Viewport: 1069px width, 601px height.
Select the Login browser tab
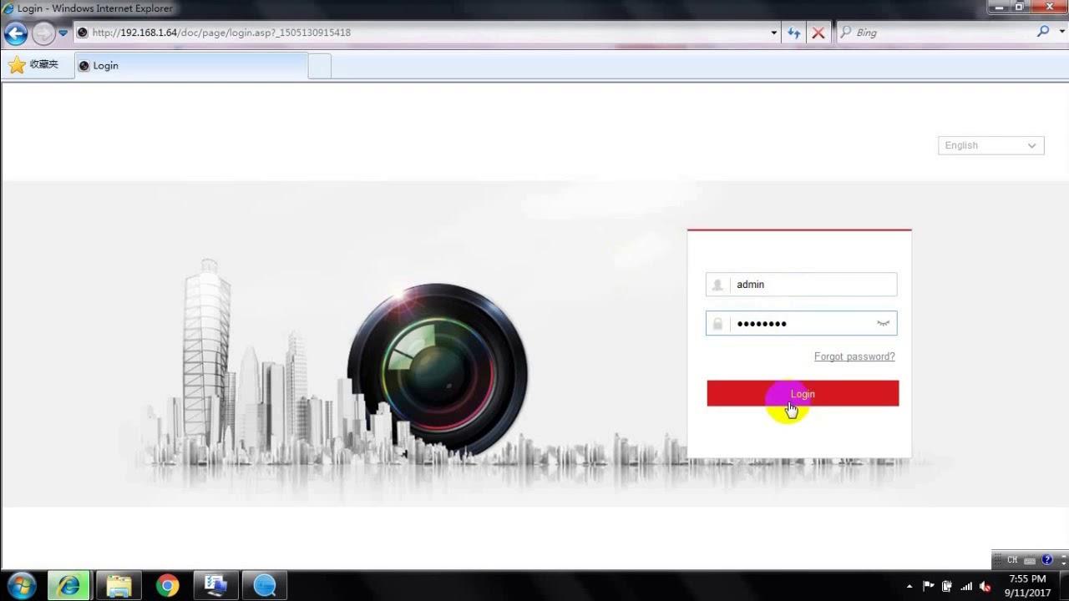point(191,65)
